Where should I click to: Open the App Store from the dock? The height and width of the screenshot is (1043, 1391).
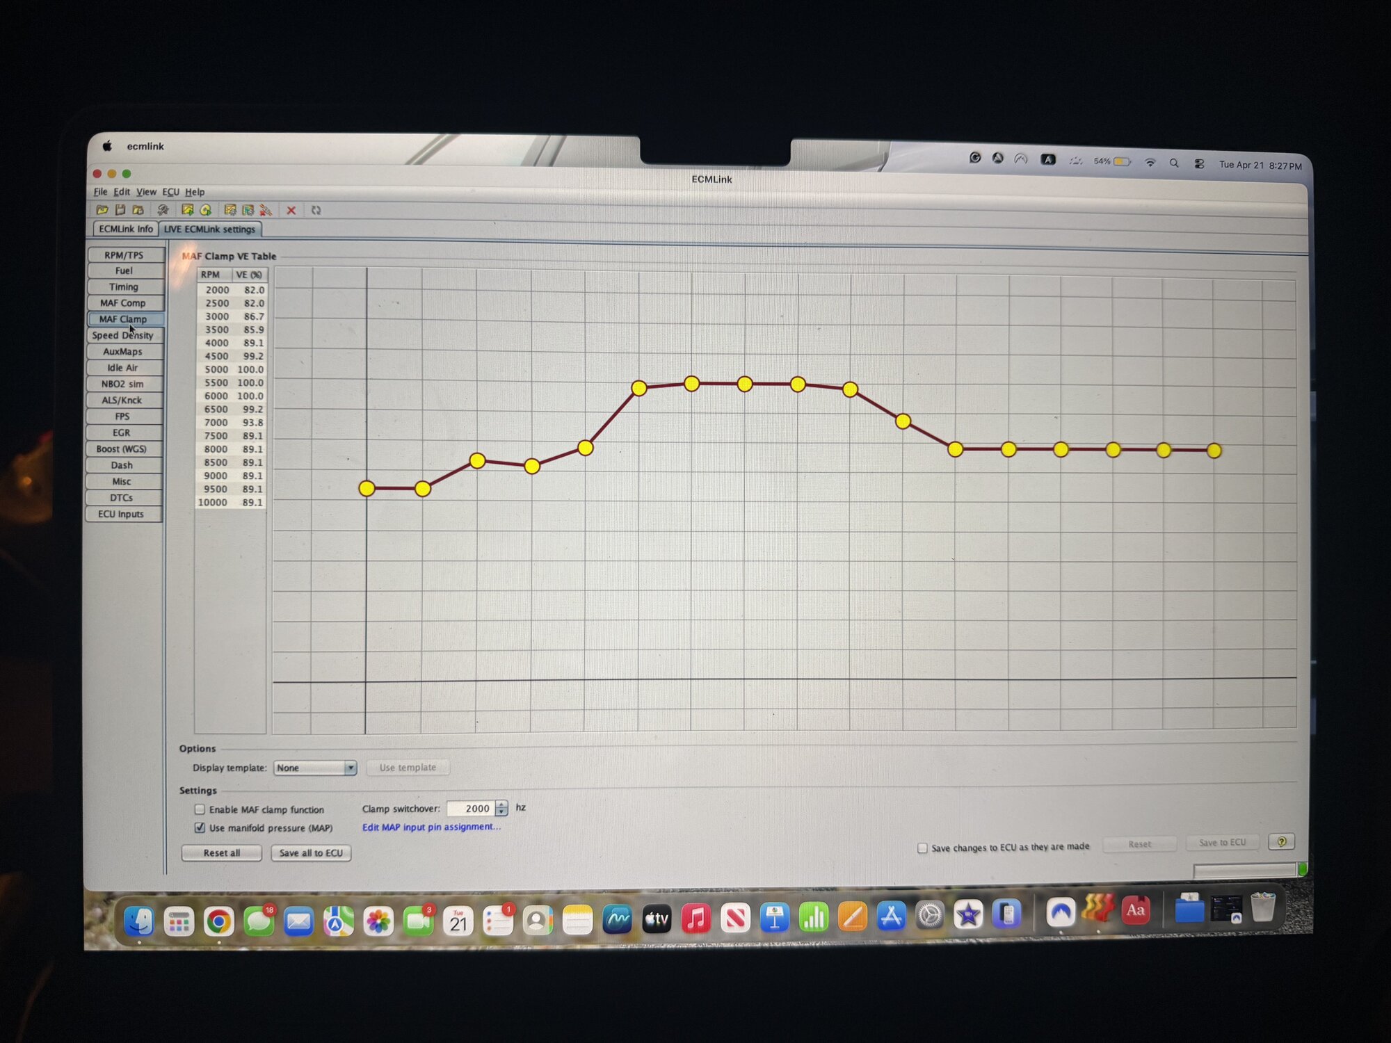coord(891,916)
